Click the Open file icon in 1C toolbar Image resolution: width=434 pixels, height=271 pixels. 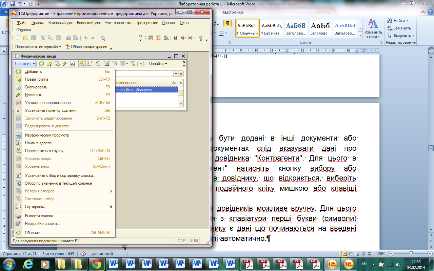[26, 38]
